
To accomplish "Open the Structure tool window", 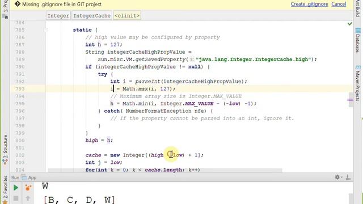I will tap(5, 150).
